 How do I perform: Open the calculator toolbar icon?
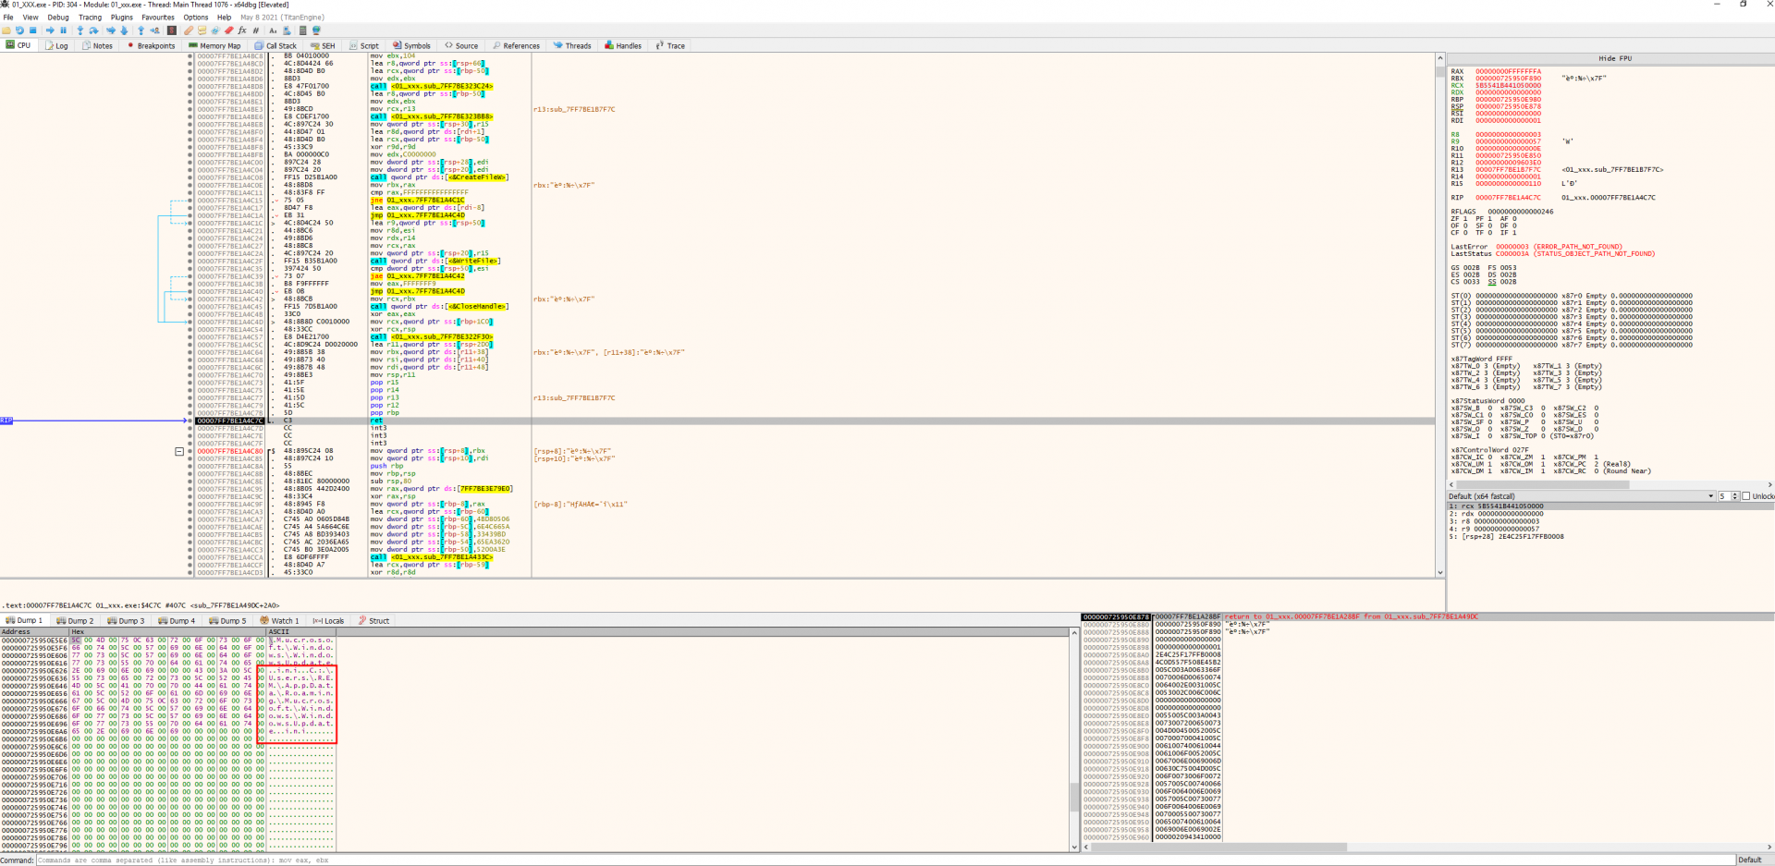(x=302, y=30)
